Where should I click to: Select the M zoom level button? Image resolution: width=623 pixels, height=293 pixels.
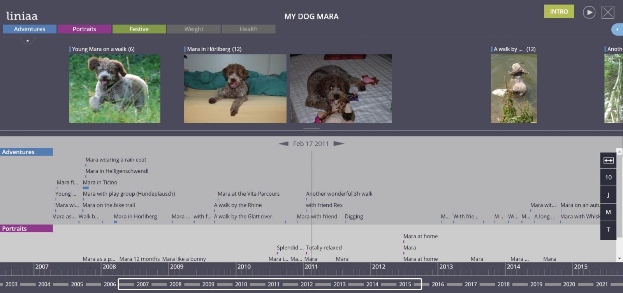(608, 212)
